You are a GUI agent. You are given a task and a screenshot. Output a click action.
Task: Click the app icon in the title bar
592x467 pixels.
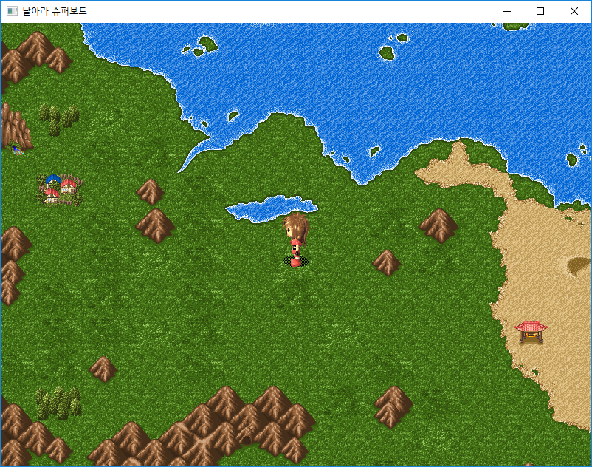[x=12, y=11]
